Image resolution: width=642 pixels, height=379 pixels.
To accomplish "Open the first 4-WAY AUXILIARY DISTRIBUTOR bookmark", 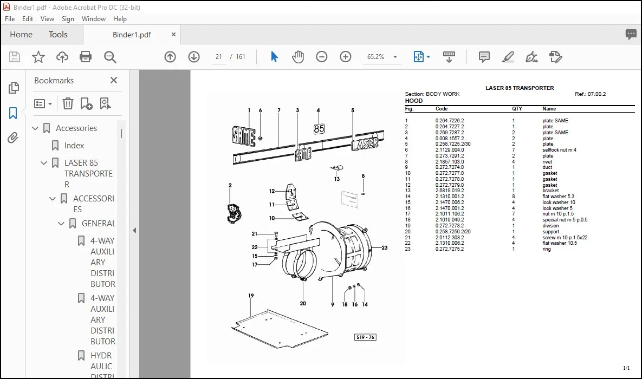I will [x=103, y=263].
